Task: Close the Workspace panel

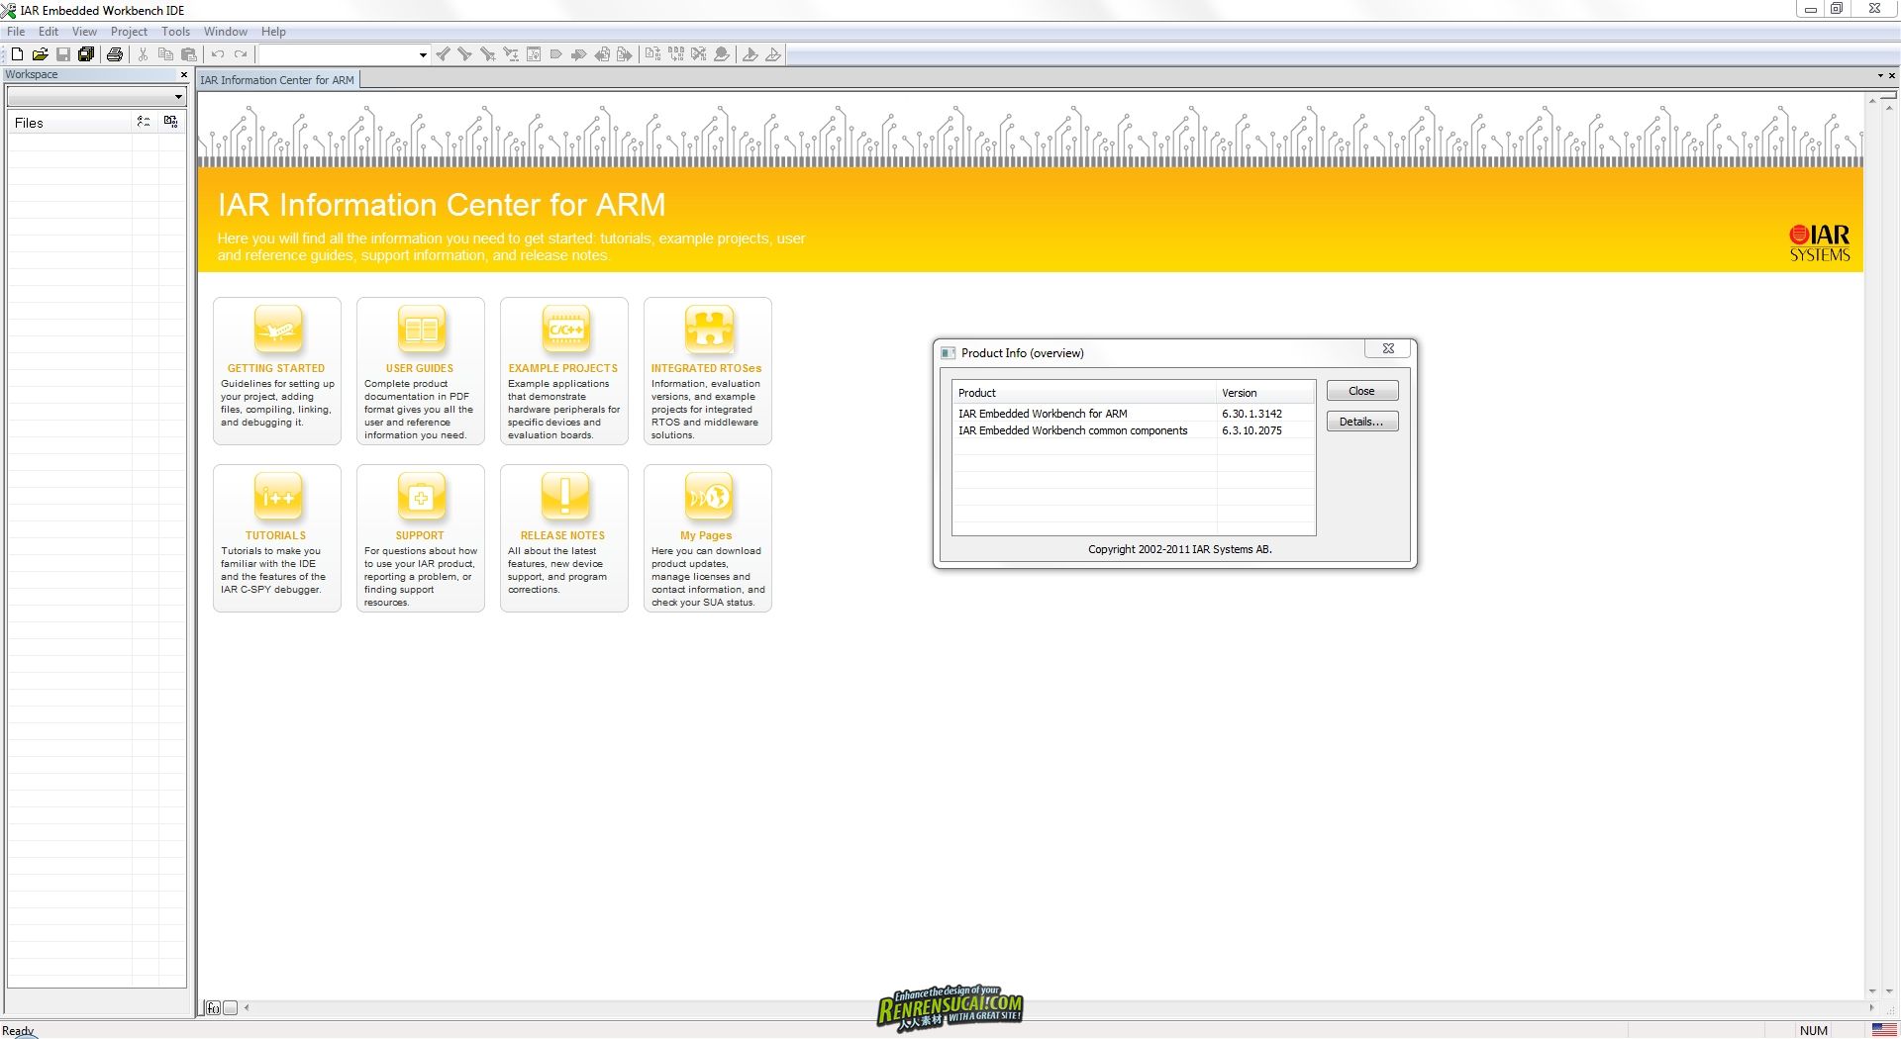Action: pos(183,75)
